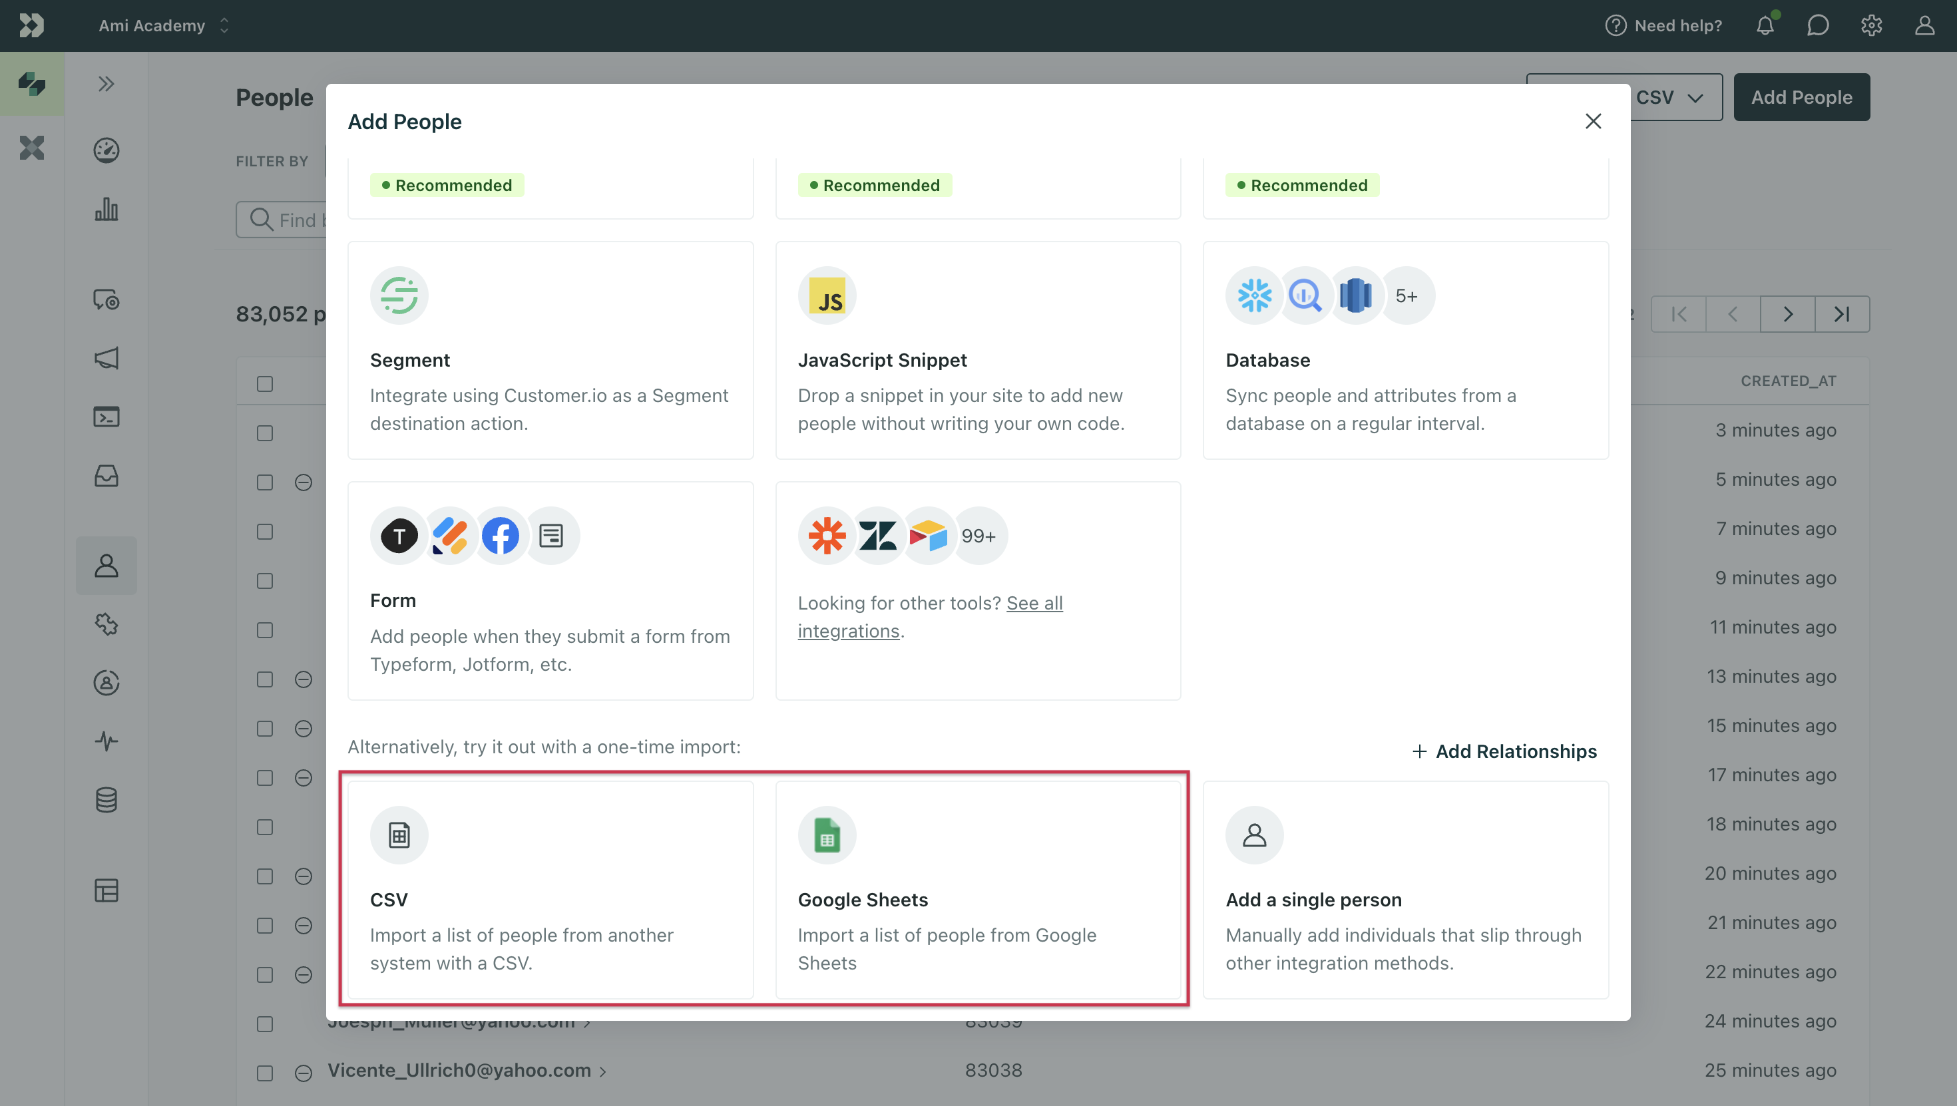Choose the Database sync card
The height and width of the screenshot is (1106, 1957).
pos(1405,350)
